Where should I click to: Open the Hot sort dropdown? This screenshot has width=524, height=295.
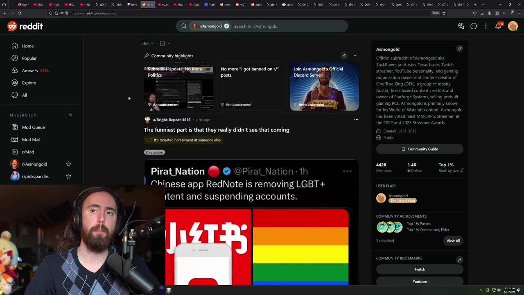point(148,43)
